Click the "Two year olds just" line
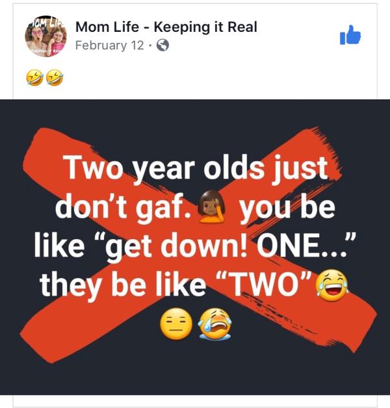 (196, 168)
